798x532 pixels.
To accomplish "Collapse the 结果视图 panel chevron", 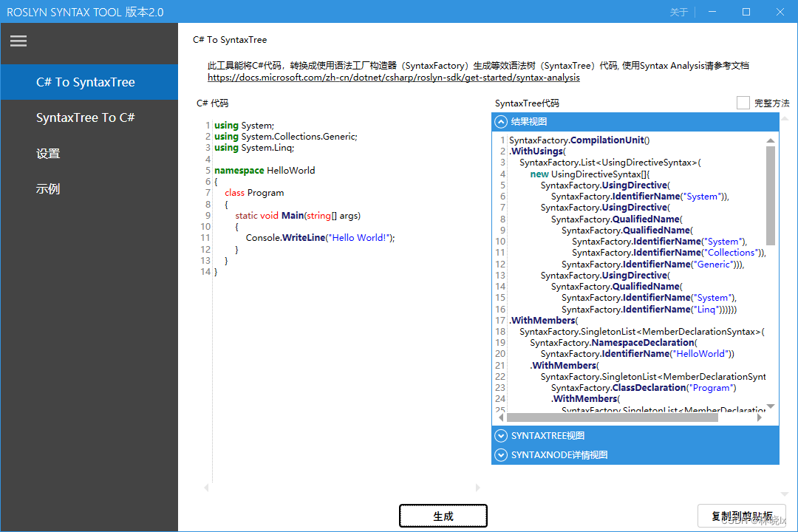I will [x=501, y=122].
